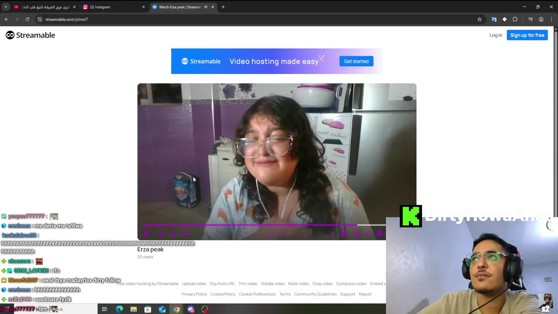Viewport: 558px width, 314px height.
Task: Open Chrome three-dot menu
Action: (x=551, y=19)
